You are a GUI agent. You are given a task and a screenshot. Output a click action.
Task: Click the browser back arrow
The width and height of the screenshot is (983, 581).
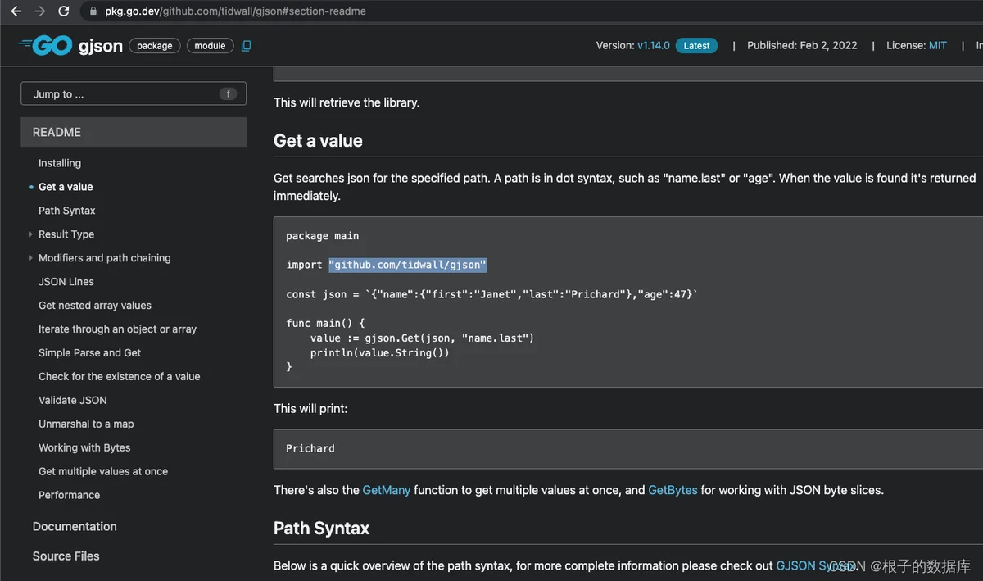[16, 11]
